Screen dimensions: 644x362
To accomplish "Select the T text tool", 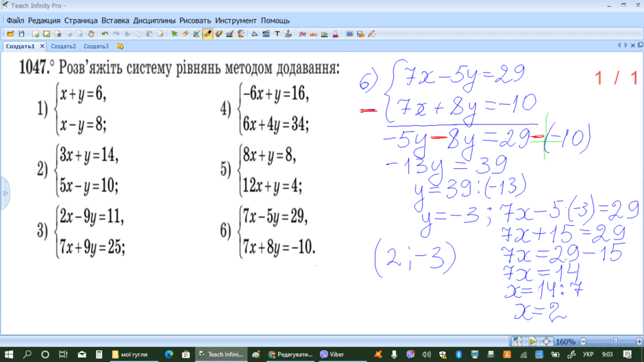I will pyautogui.click(x=277, y=34).
